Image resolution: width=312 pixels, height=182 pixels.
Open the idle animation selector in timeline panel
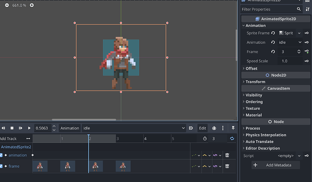tap(134, 128)
